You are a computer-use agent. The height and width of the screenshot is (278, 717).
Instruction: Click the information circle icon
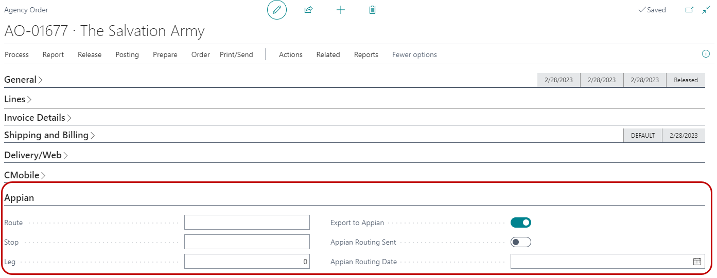click(706, 54)
